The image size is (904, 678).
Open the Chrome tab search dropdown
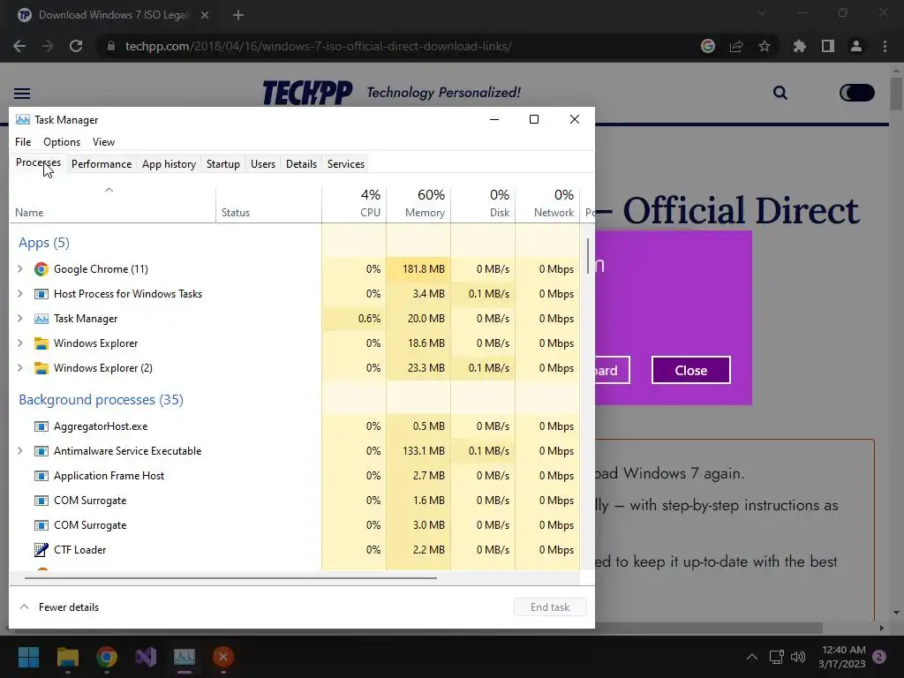[x=761, y=12]
